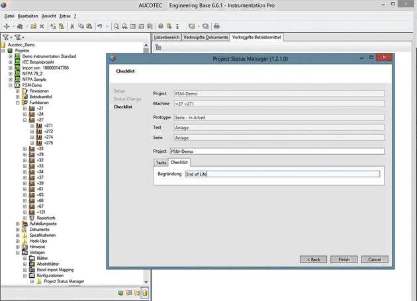Image resolution: width=417 pixels, height=301 pixels.
Task: Click the Print icon in toolbar
Action: tap(216, 26)
